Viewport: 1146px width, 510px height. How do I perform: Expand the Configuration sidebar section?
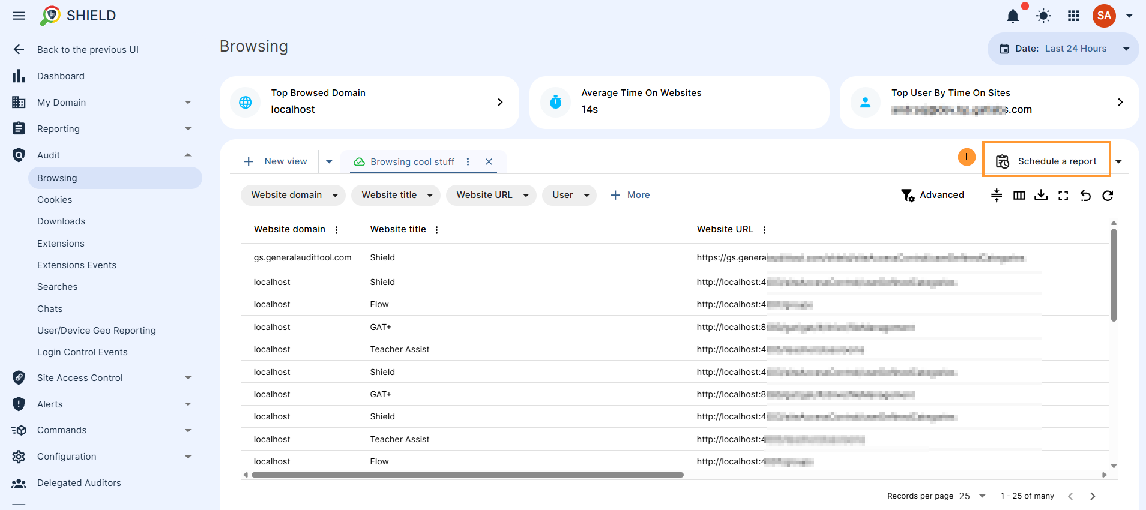point(188,457)
